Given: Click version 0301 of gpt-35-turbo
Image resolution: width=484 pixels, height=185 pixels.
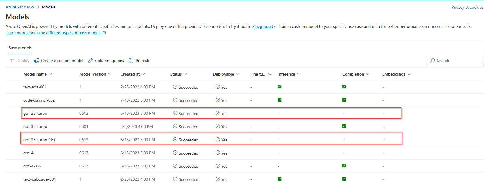Looking at the screenshot, I should pos(84,126).
